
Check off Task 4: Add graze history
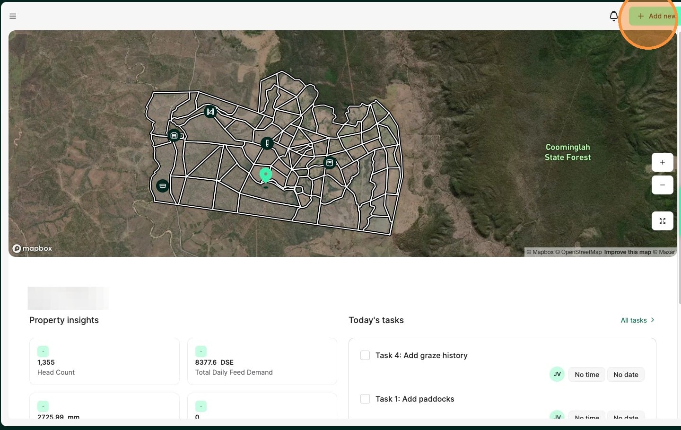coord(365,355)
